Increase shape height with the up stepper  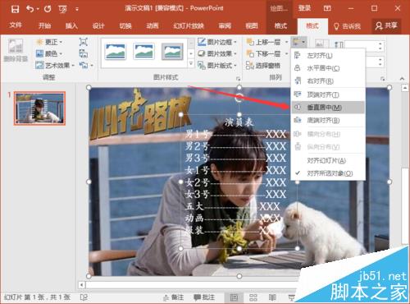click(x=380, y=44)
